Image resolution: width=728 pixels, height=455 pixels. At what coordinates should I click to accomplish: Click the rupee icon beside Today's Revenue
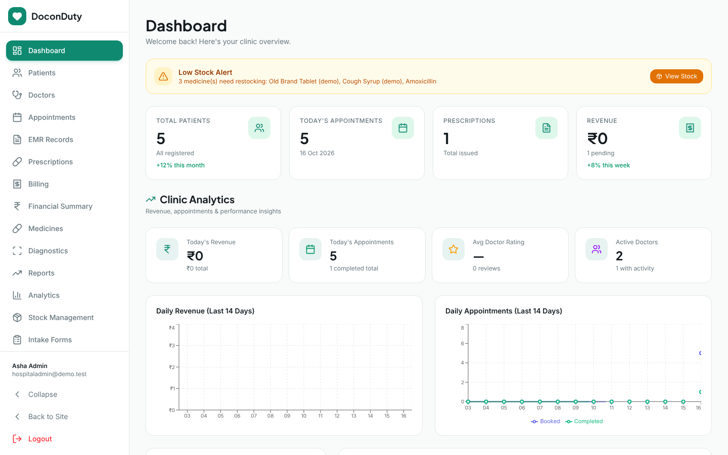pos(167,249)
